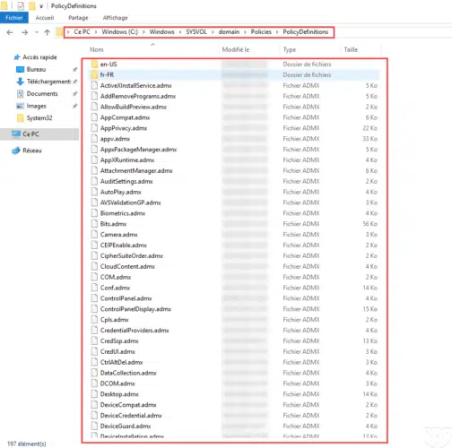
Task: Sort files by the Nom column header
Action: point(97,49)
